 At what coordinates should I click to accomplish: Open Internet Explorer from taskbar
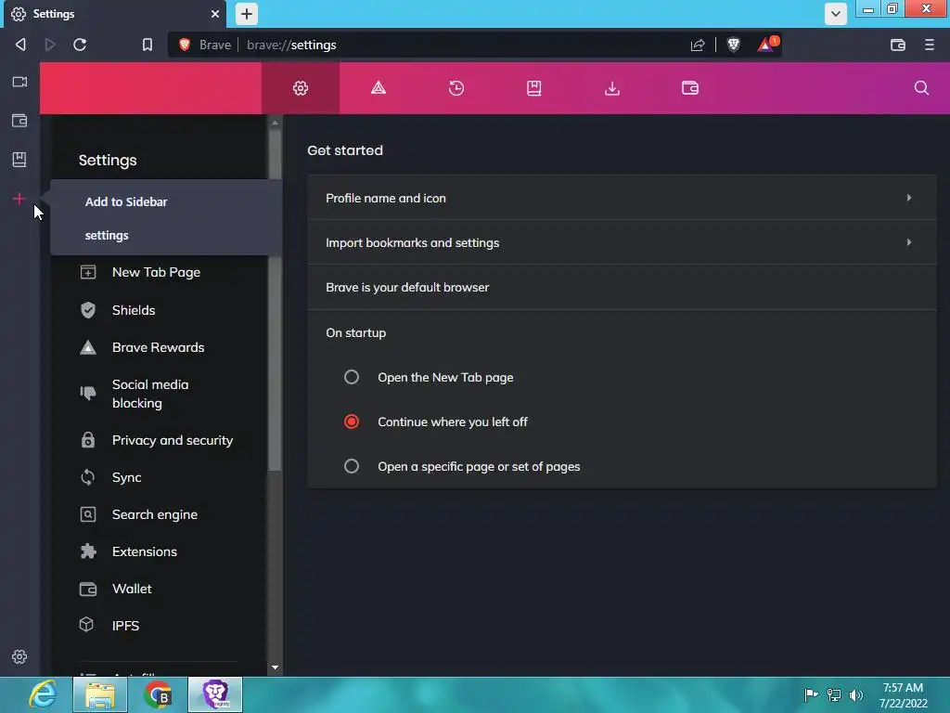[x=44, y=694]
